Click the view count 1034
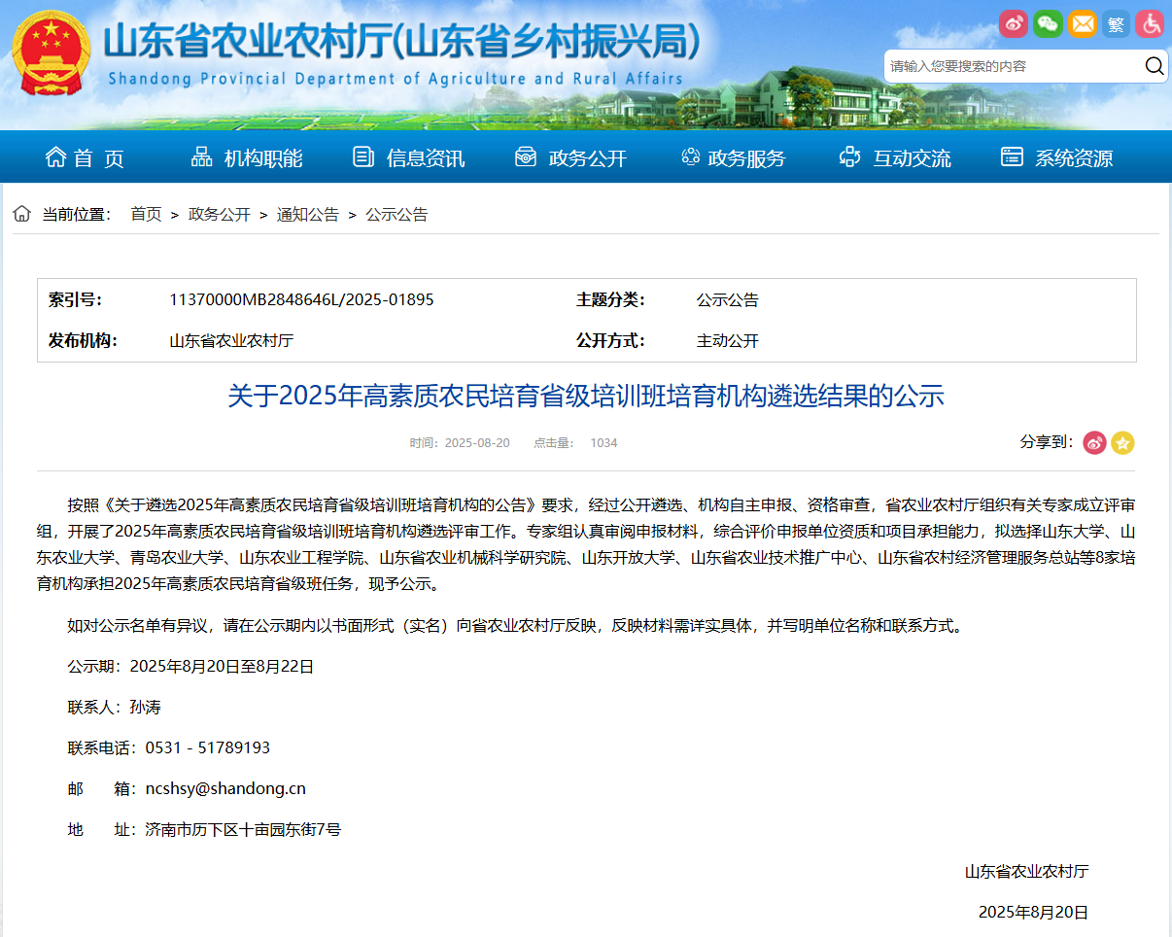 point(603,443)
